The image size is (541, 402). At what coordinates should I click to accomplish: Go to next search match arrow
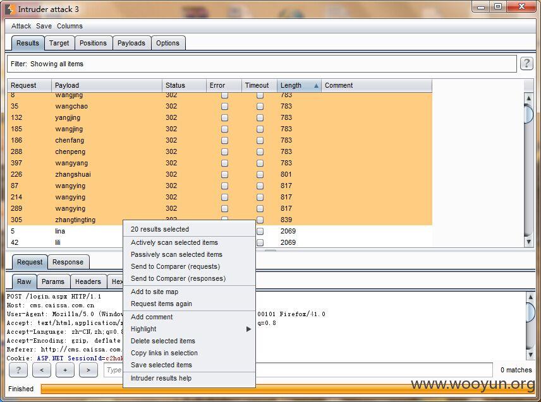tap(88, 370)
